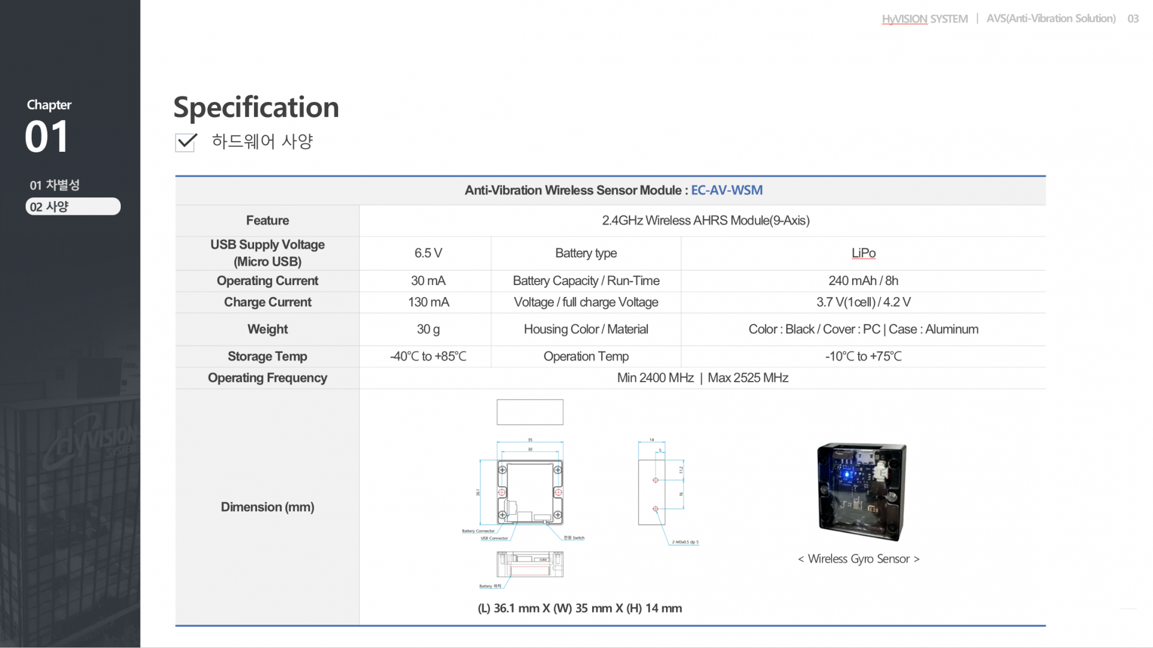Click the 240 mAh / 8h value
The height and width of the screenshot is (648, 1153).
tap(864, 280)
